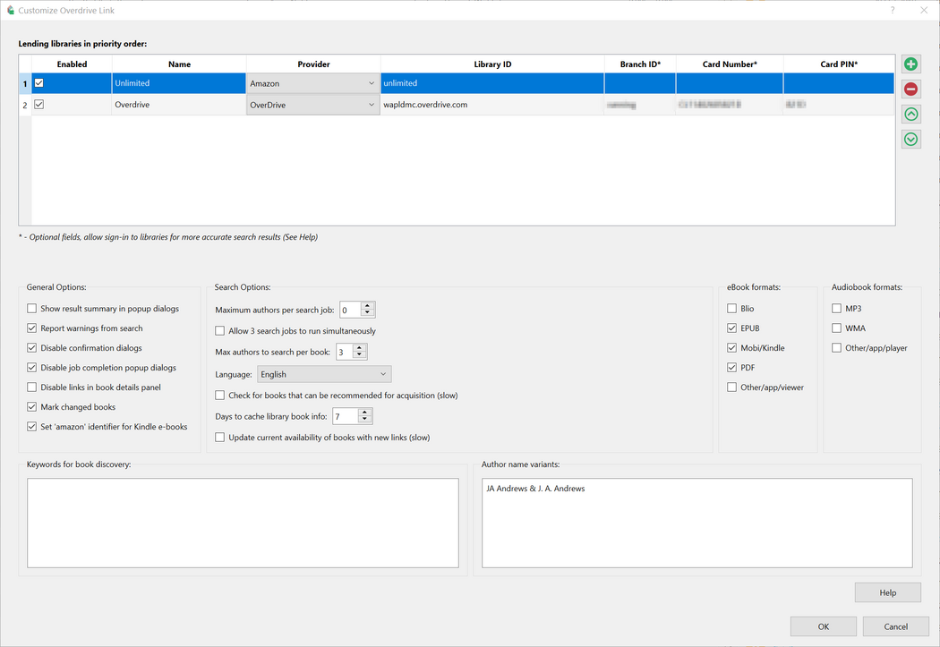Cancel the Customize Overdrive Link dialog
The width and height of the screenshot is (940, 647).
(895, 626)
